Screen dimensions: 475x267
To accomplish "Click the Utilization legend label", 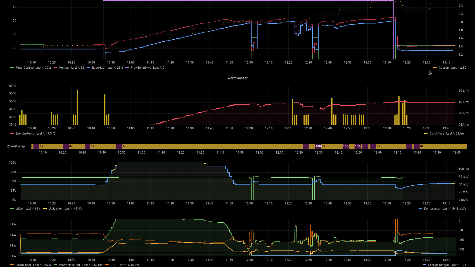I will pos(55,209).
